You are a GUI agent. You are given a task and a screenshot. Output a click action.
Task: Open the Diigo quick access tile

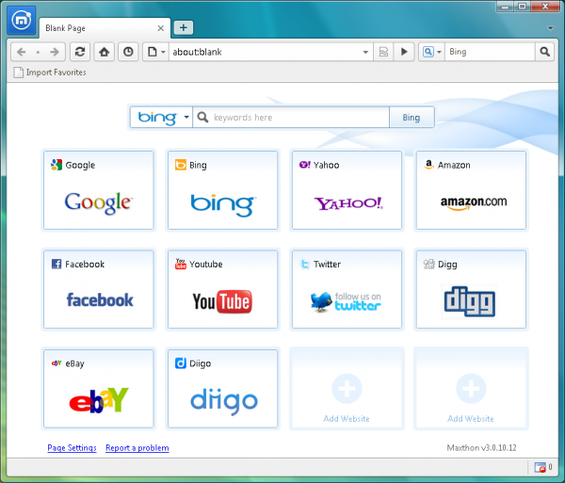(x=222, y=389)
